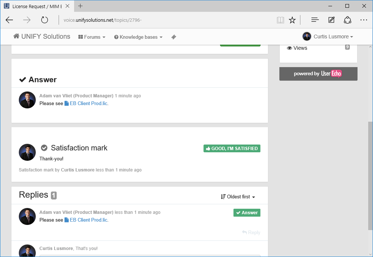The image size is (373, 257).
Task: Click the address bar URL
Action: click(102, 20)
